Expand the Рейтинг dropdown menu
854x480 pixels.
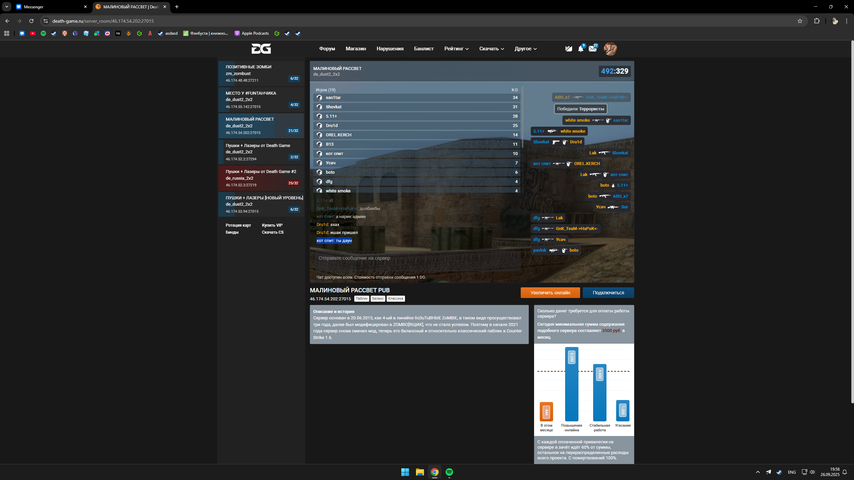coord(456,49)
